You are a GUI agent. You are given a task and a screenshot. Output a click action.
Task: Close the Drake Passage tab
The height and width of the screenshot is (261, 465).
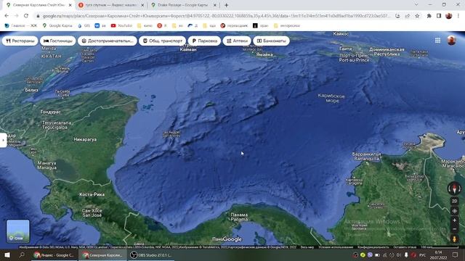pos(215,5)
